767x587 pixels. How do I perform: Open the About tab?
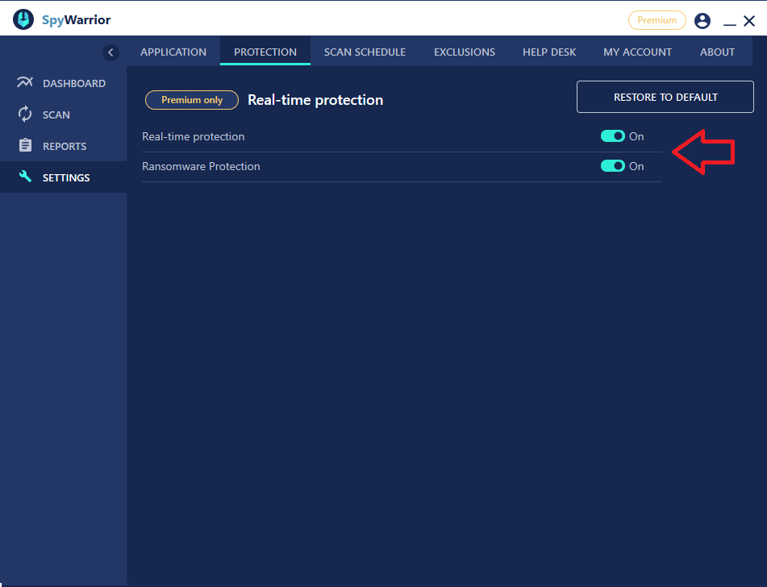tap(717, 52)
